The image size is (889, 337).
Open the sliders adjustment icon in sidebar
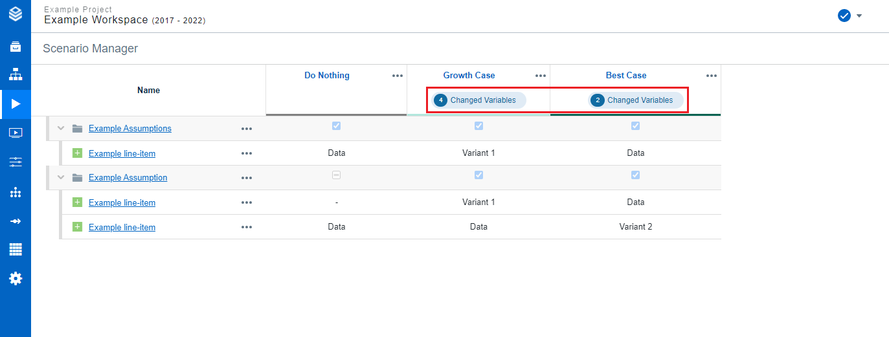[16, 162]
